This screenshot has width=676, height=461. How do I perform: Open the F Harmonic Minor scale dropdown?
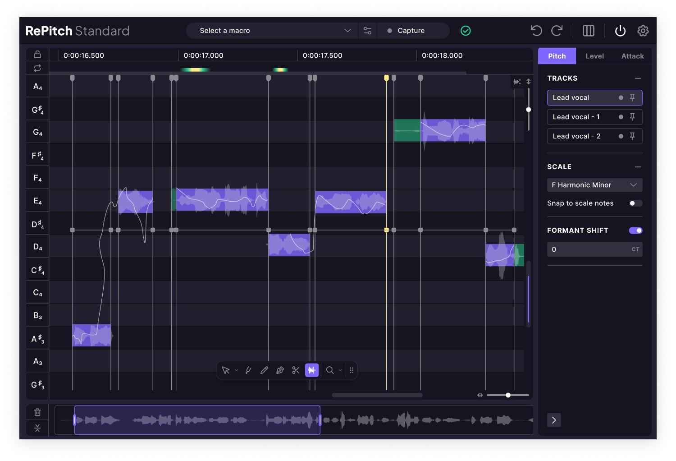tap(594, 185)
